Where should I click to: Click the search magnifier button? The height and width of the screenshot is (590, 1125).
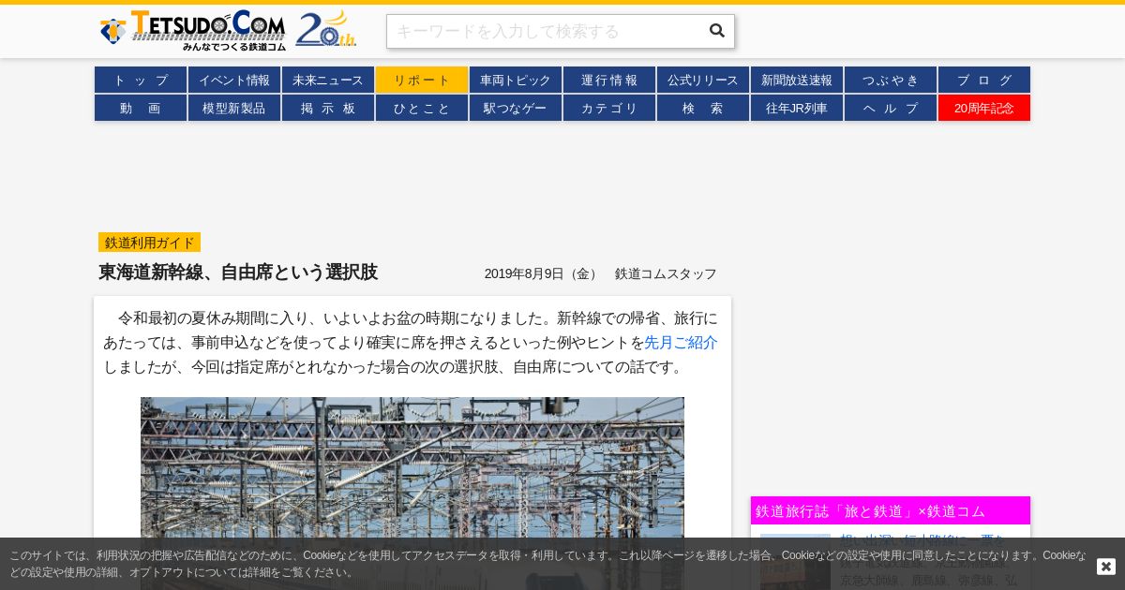pos(717,31)
